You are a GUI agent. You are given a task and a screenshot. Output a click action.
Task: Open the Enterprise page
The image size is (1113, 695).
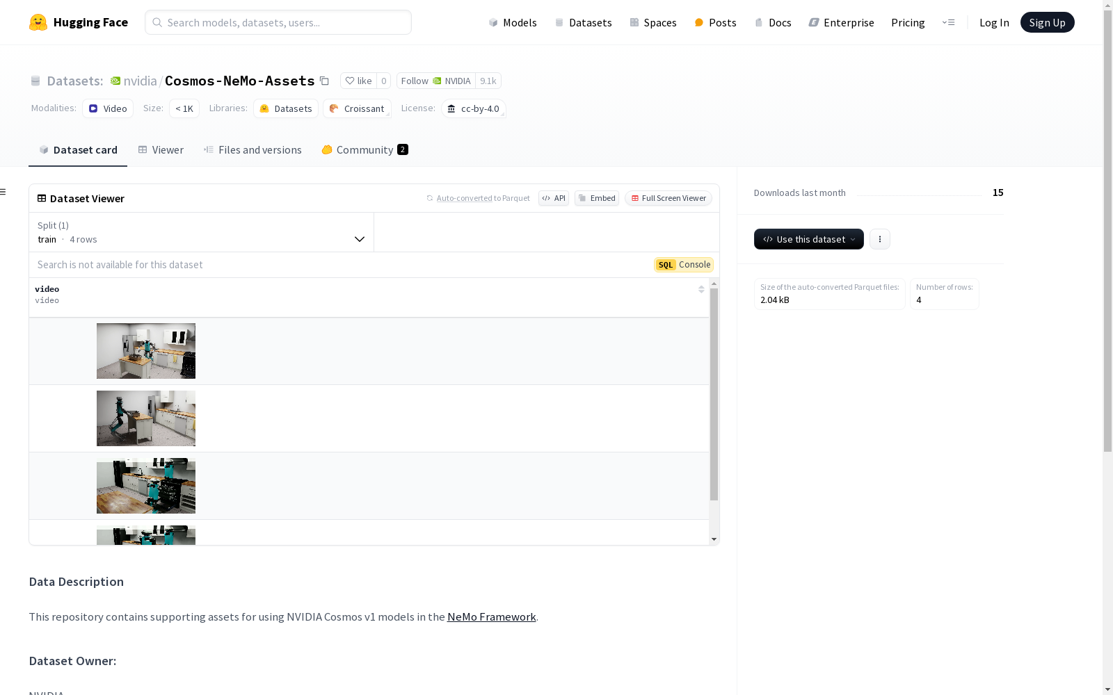[x=841, y=22]
